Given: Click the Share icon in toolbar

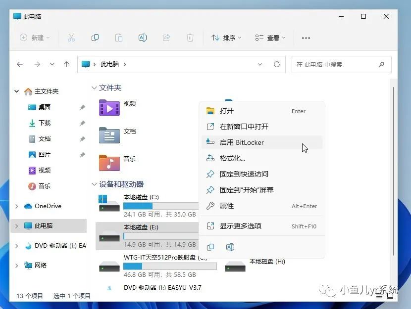Looking at the screenshot, I should [x=166, y=38].
